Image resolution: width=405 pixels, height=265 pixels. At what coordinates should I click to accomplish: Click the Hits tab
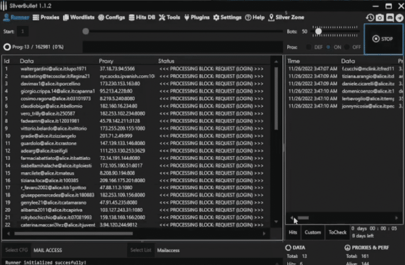coord(293,232)
